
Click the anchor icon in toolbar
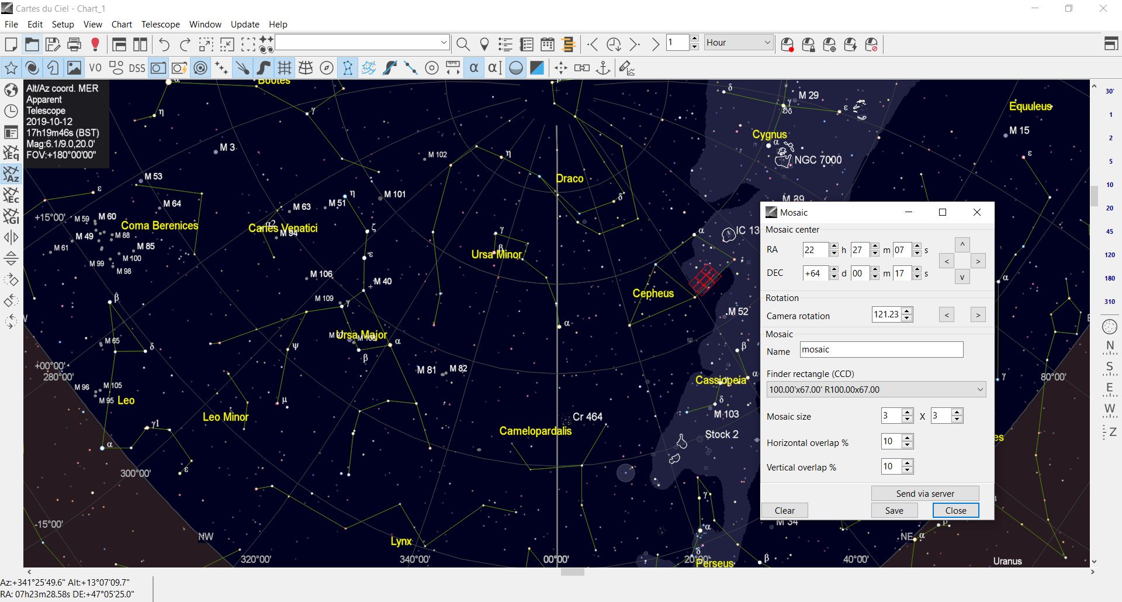click(x=603, y=68)
